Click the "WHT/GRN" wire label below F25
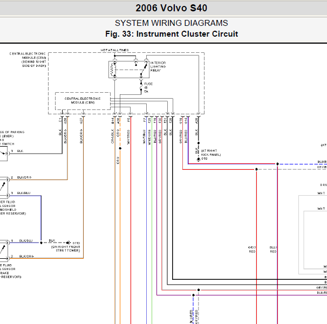This screenshot has width=327, height=324. point(149,137)
